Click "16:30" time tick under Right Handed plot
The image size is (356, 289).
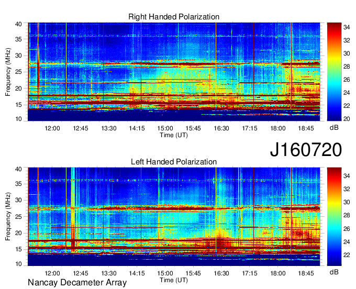221,128
